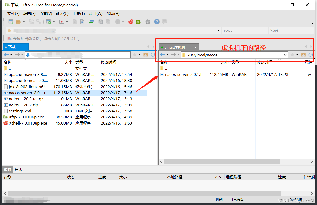
Task: Refresh the local pane
Action: (153, 55)
